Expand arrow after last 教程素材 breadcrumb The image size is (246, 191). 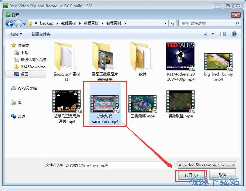(125, 23)
